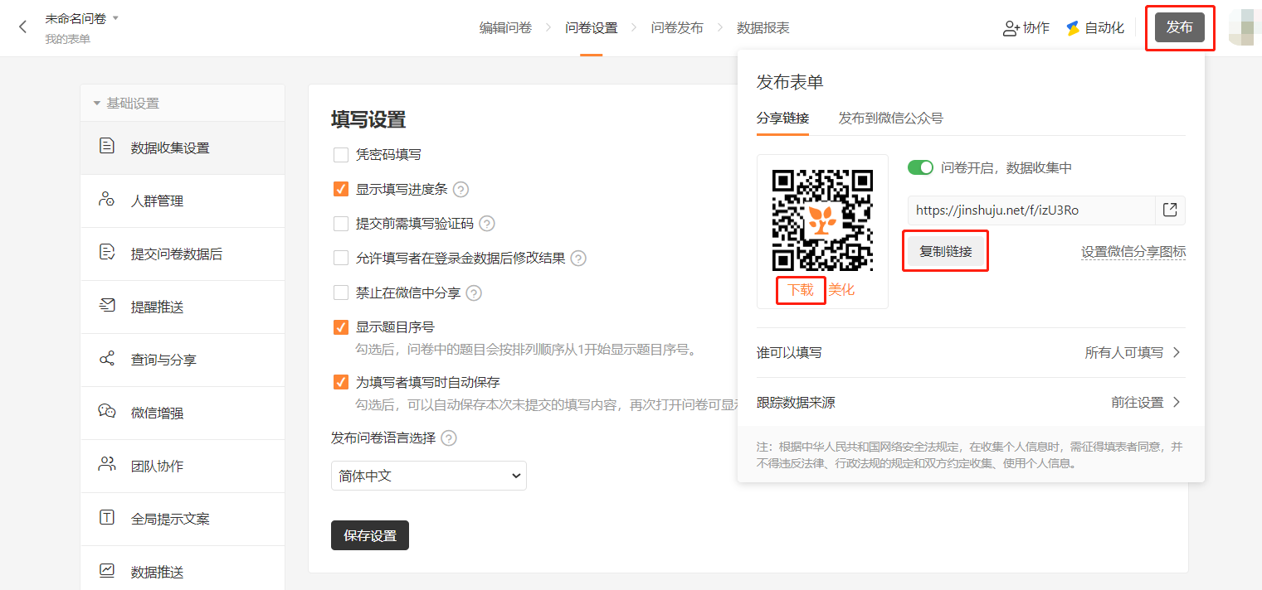The width and height of the screenshot is (1262, 590).
Task: Uncheck 为填写者填写时自动保存 checkbox
Action: [340, 382]
